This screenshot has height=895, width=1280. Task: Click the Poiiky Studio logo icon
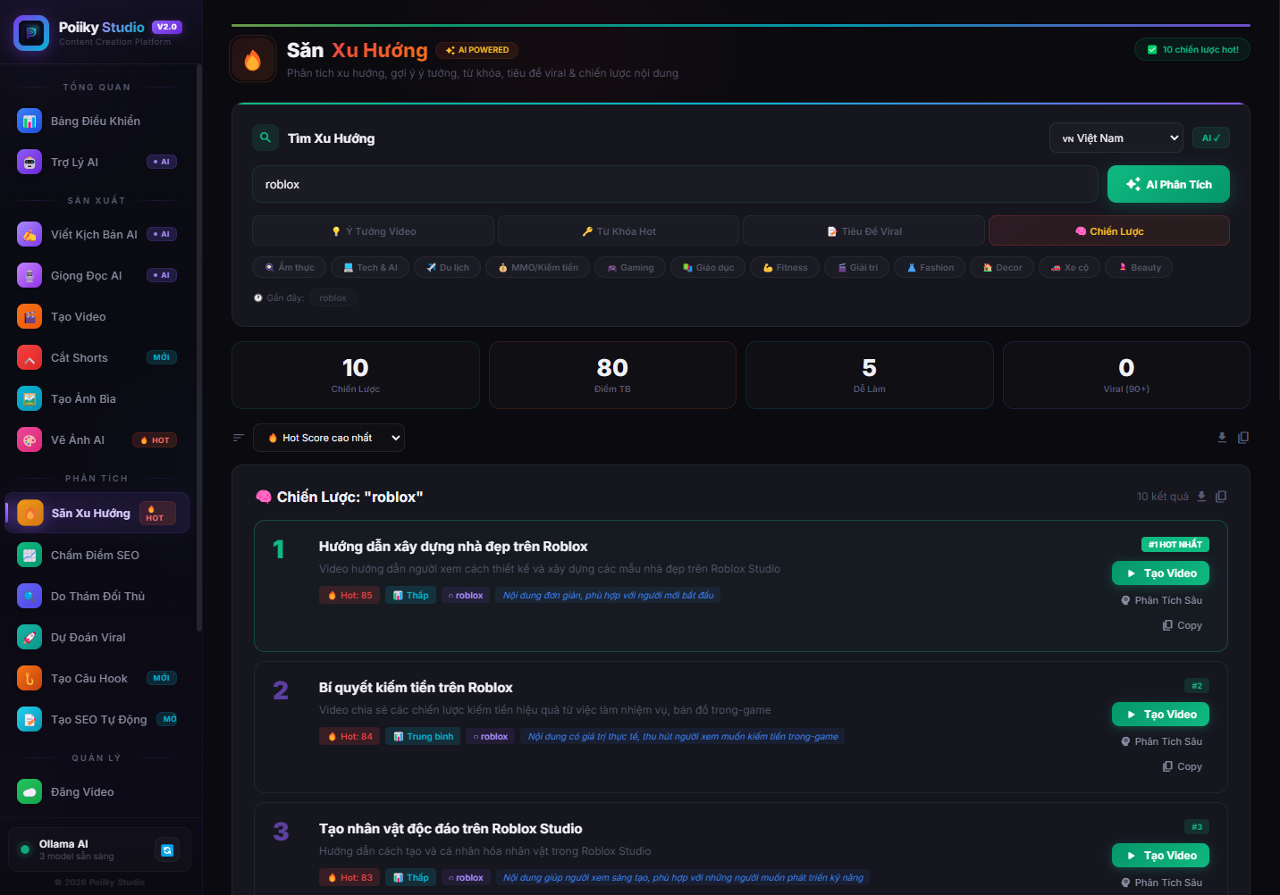click(x=31, y=33)
